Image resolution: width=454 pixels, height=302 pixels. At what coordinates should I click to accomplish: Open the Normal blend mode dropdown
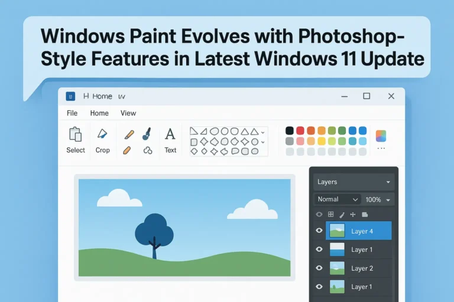[x=338, y=199]
